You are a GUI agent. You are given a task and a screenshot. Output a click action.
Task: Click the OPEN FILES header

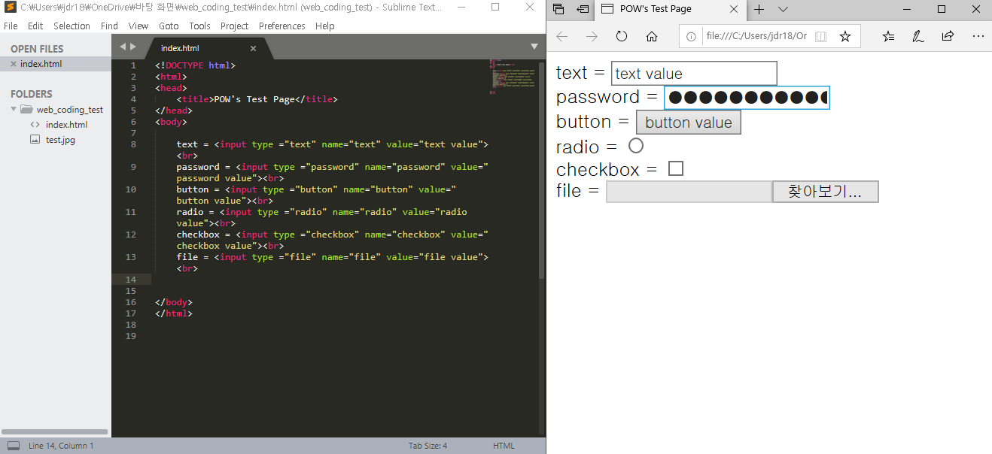[37, 49]
